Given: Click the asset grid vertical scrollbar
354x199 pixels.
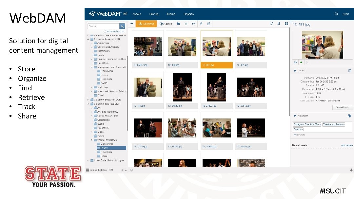Looking at the screenshot, I should [x=289, y=72].
